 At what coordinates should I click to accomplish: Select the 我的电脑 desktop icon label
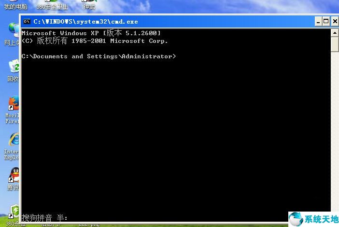[16, 7]
